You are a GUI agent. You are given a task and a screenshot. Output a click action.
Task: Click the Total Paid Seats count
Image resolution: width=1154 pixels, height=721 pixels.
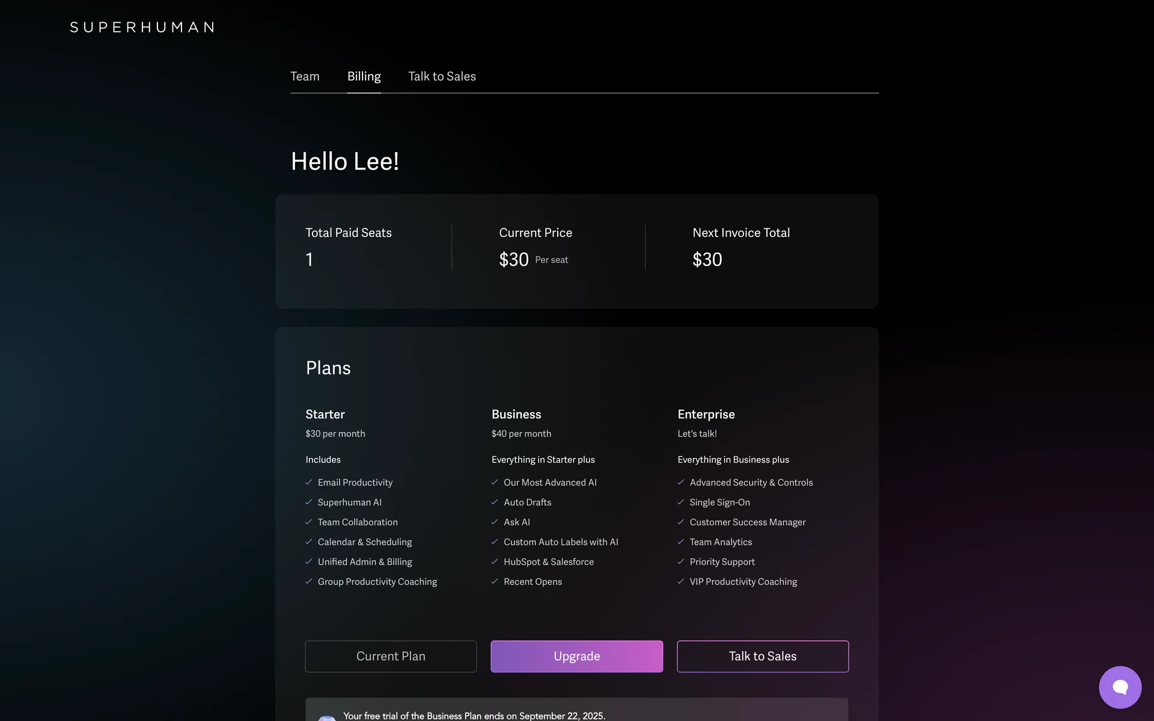[x=309, y=260]
